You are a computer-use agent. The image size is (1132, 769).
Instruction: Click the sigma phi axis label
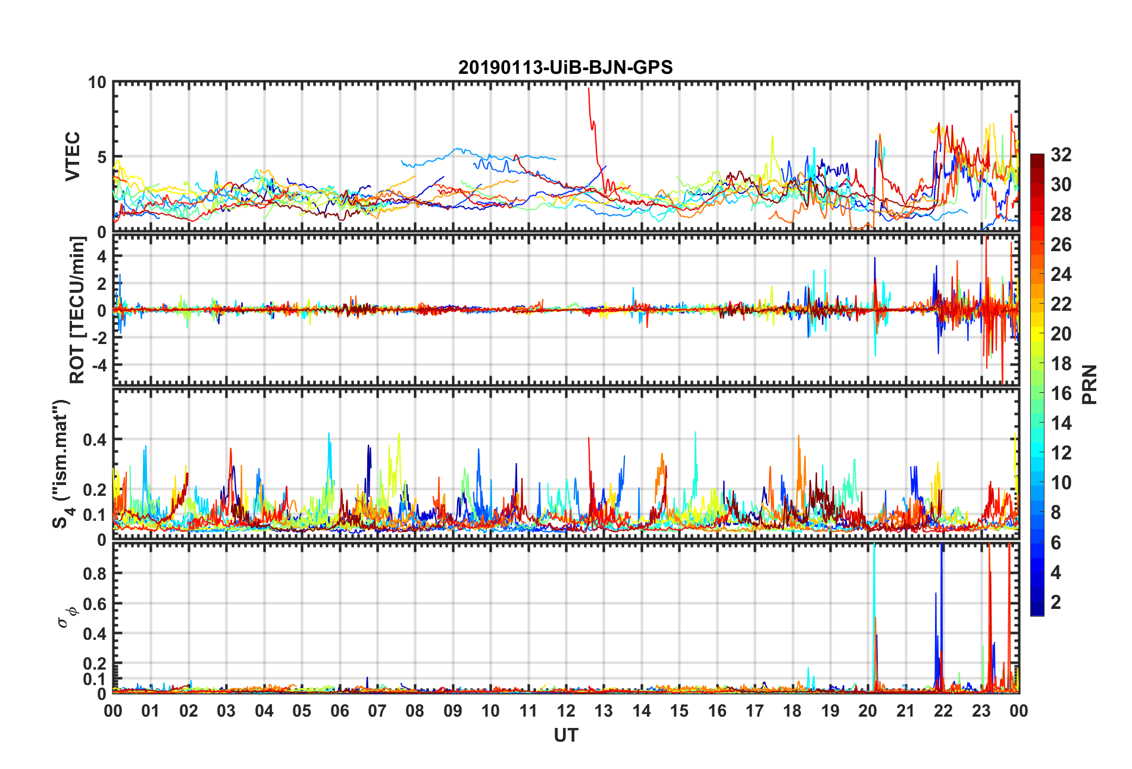click(67, 617)
